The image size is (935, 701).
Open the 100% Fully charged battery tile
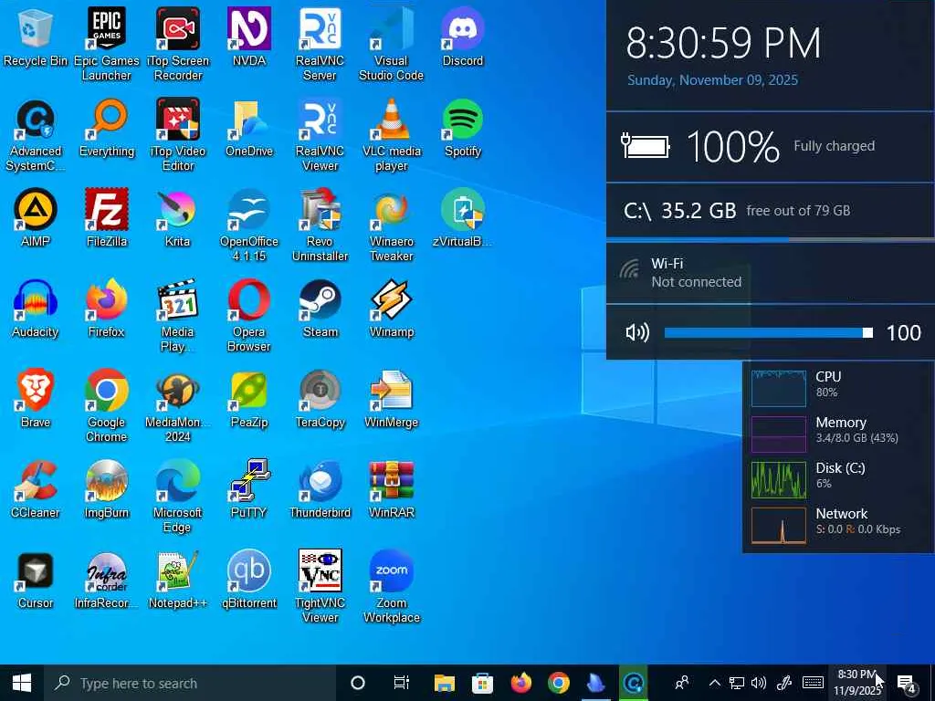coord(770,146)
